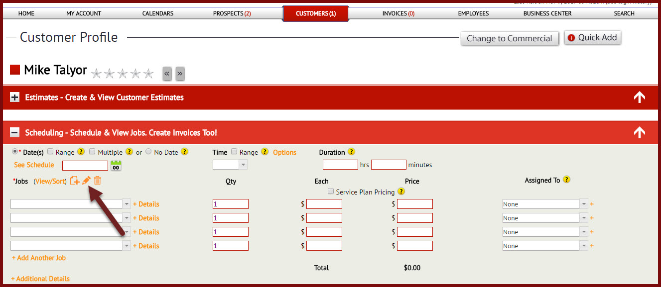Switch to the CALENDARS tab
The height and width of the screenshot is (287, 661).
[x=158, y=13]
